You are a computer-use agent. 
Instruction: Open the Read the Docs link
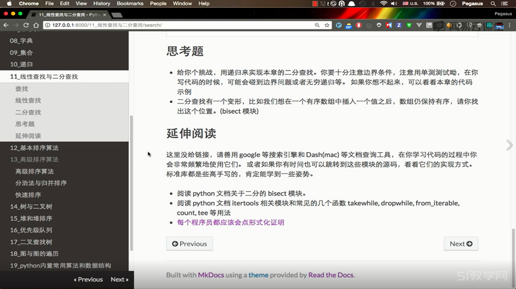pyautogui.click(x=330, y=275)
